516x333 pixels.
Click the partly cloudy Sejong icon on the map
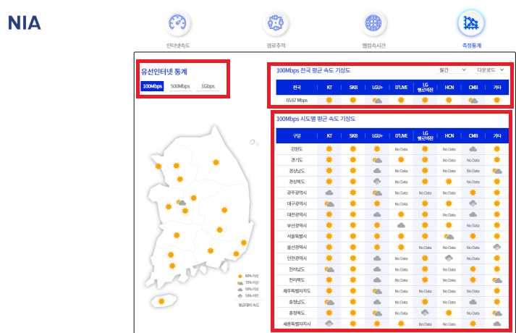(x=181, y=203)
